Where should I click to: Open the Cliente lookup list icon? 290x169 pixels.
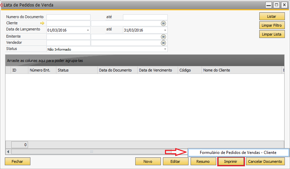click(x=163, y=23)
